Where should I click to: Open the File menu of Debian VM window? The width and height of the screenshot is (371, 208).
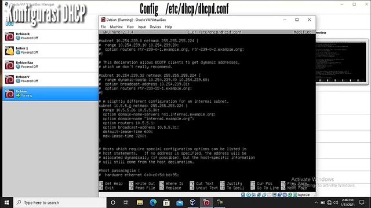[x=103, y=27]
